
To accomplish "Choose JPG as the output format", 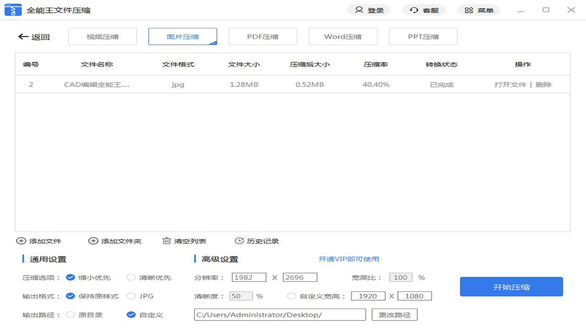I will tap(131, 296).
